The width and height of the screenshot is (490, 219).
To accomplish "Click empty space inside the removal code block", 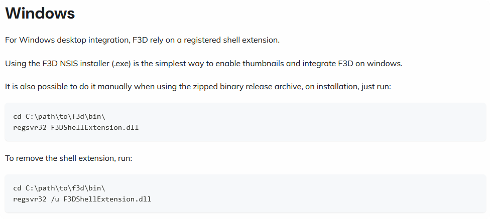I will click(x=326, y=194).
